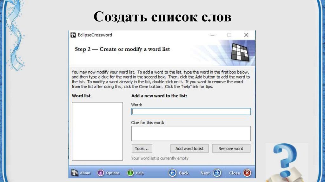Click 'Add a new word to the list:' heading
Screen dimensions: 325x182
(x=159, y=96)
